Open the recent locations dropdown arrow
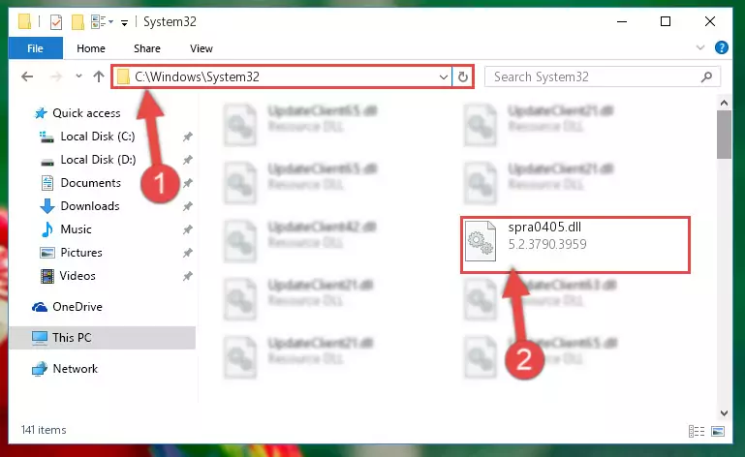The height and width of the screenshot is (457, 745). (78, 76)
